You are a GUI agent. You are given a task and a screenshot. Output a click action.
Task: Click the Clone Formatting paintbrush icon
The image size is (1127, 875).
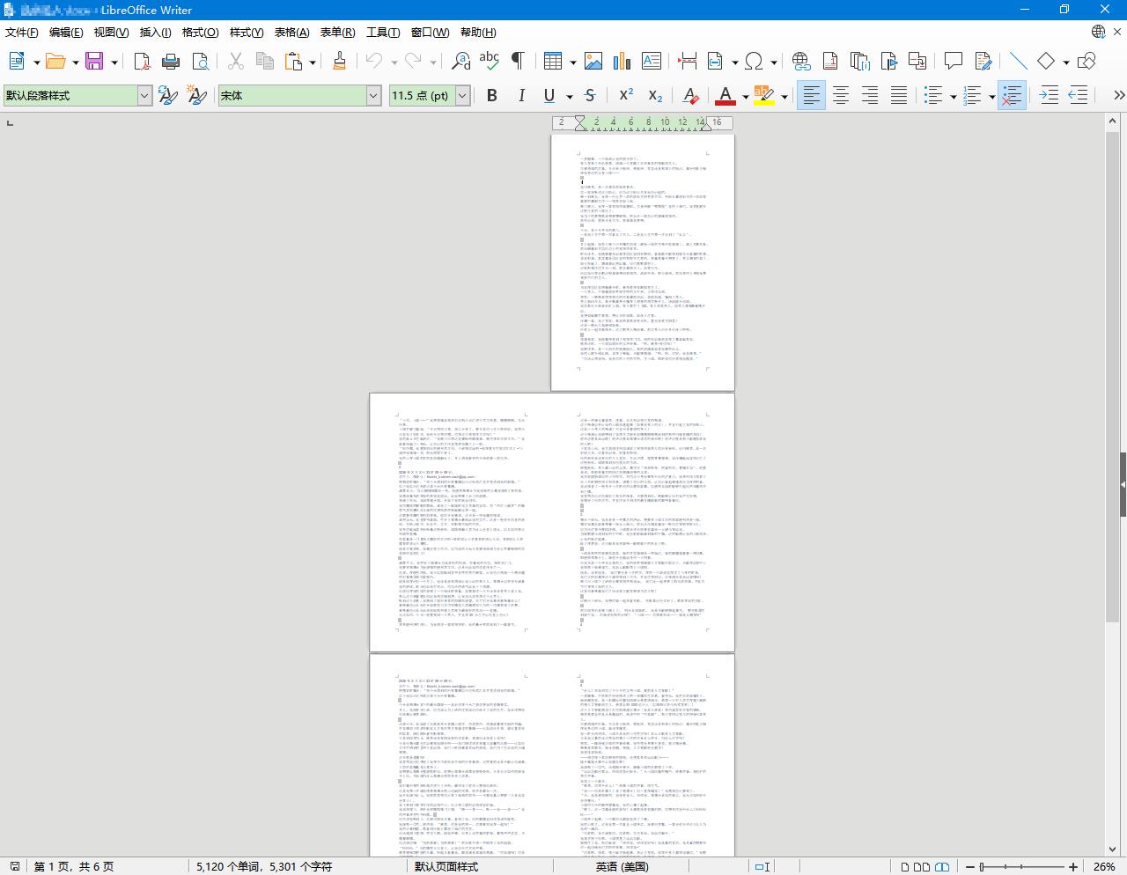click(339, 61)
